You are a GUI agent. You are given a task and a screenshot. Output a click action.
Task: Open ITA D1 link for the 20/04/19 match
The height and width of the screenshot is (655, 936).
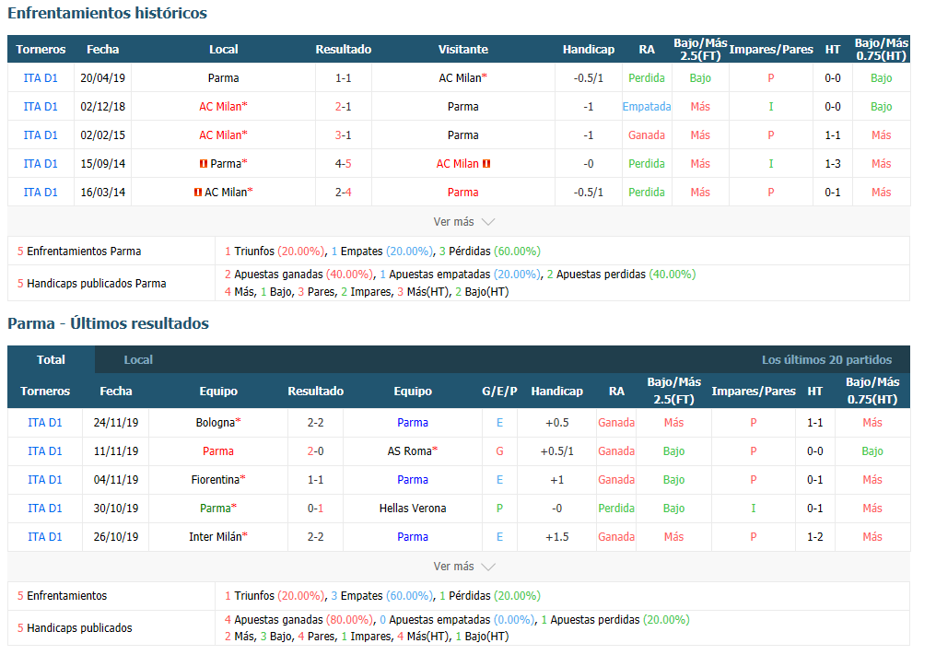pos(41,78)
